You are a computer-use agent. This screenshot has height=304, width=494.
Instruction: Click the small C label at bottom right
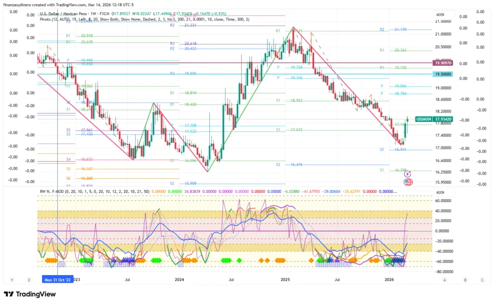point(482,279)
